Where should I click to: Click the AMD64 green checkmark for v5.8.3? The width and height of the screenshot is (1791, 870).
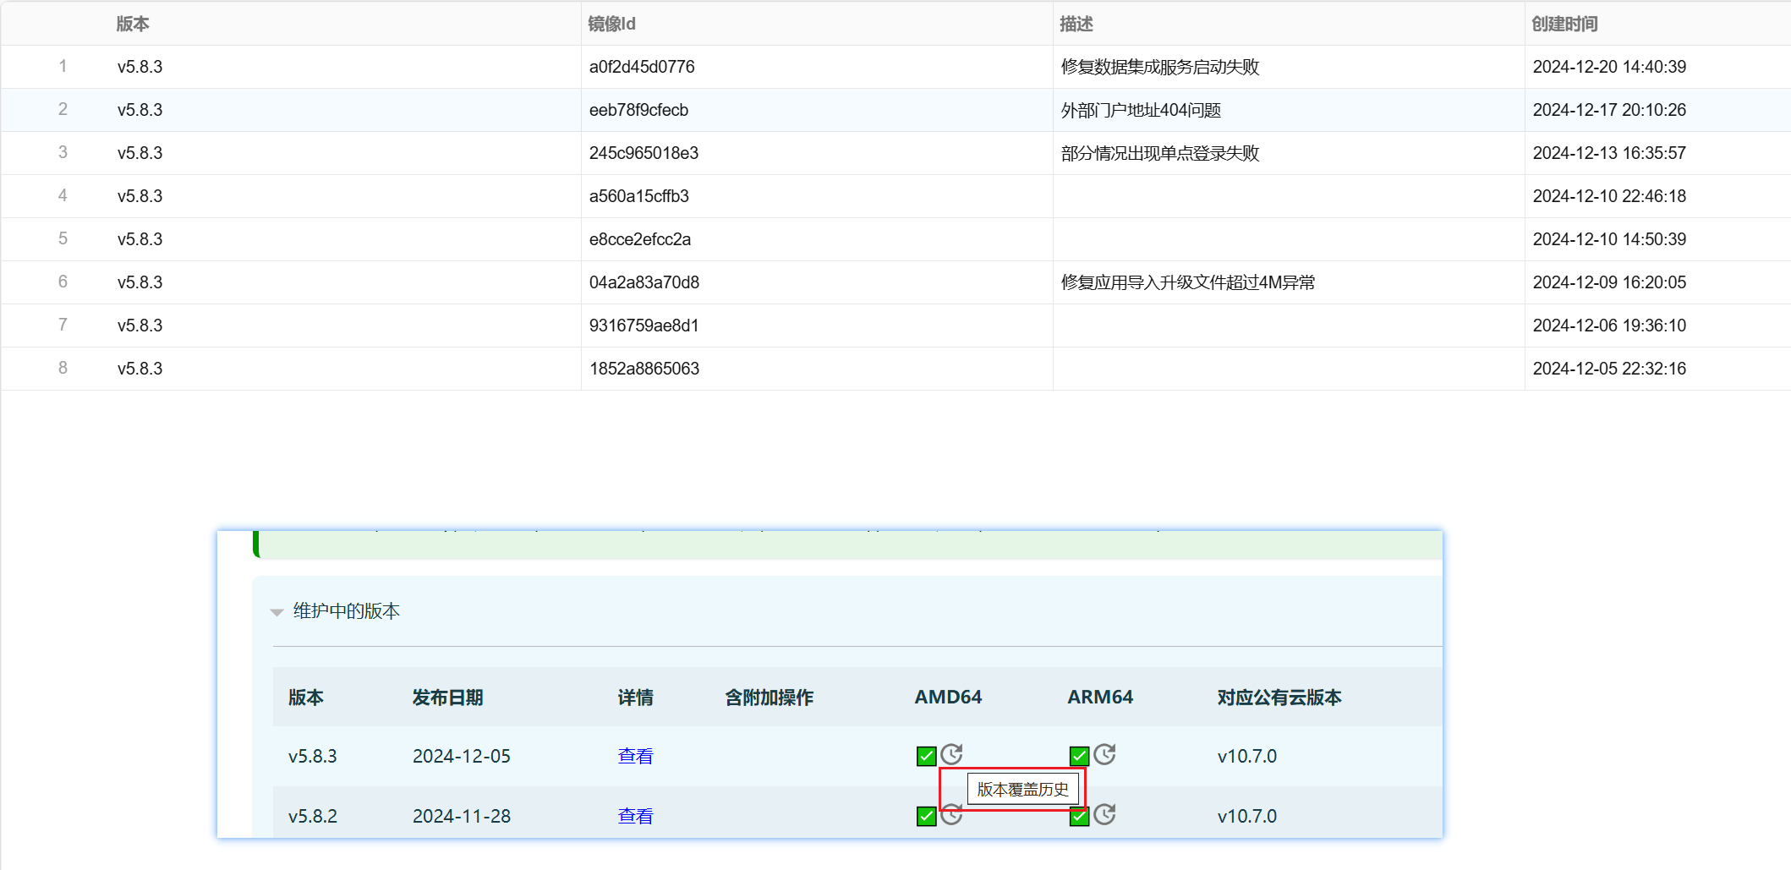(x=926, y=756)
